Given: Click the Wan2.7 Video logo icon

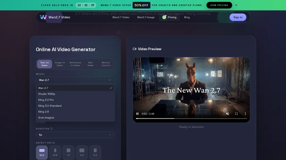Looking at the screenshot, I should 43,17.
